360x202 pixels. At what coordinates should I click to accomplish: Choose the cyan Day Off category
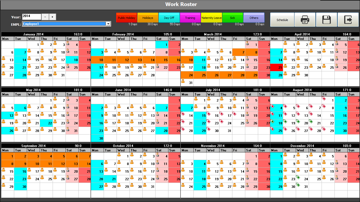coord(169,18)
